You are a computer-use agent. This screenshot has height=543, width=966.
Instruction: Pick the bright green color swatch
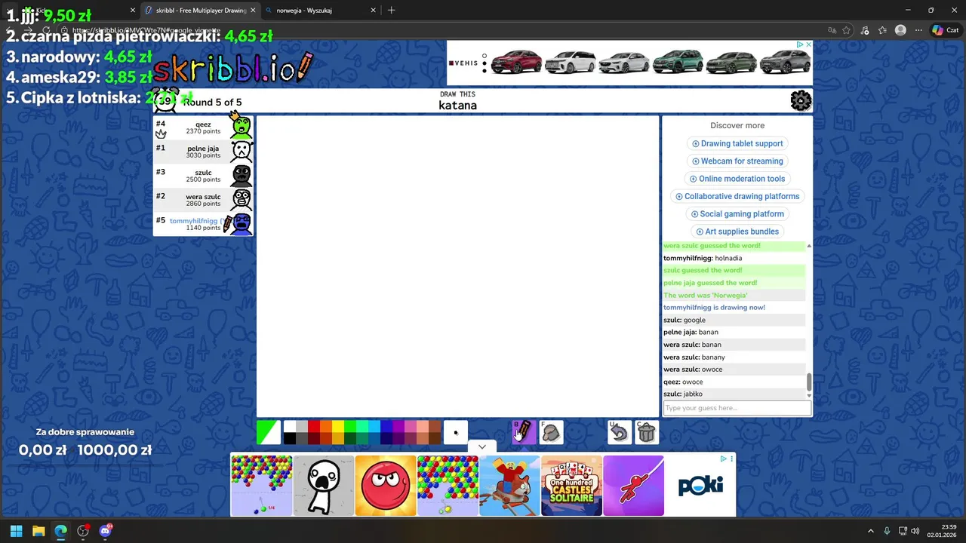coord(350,427)
